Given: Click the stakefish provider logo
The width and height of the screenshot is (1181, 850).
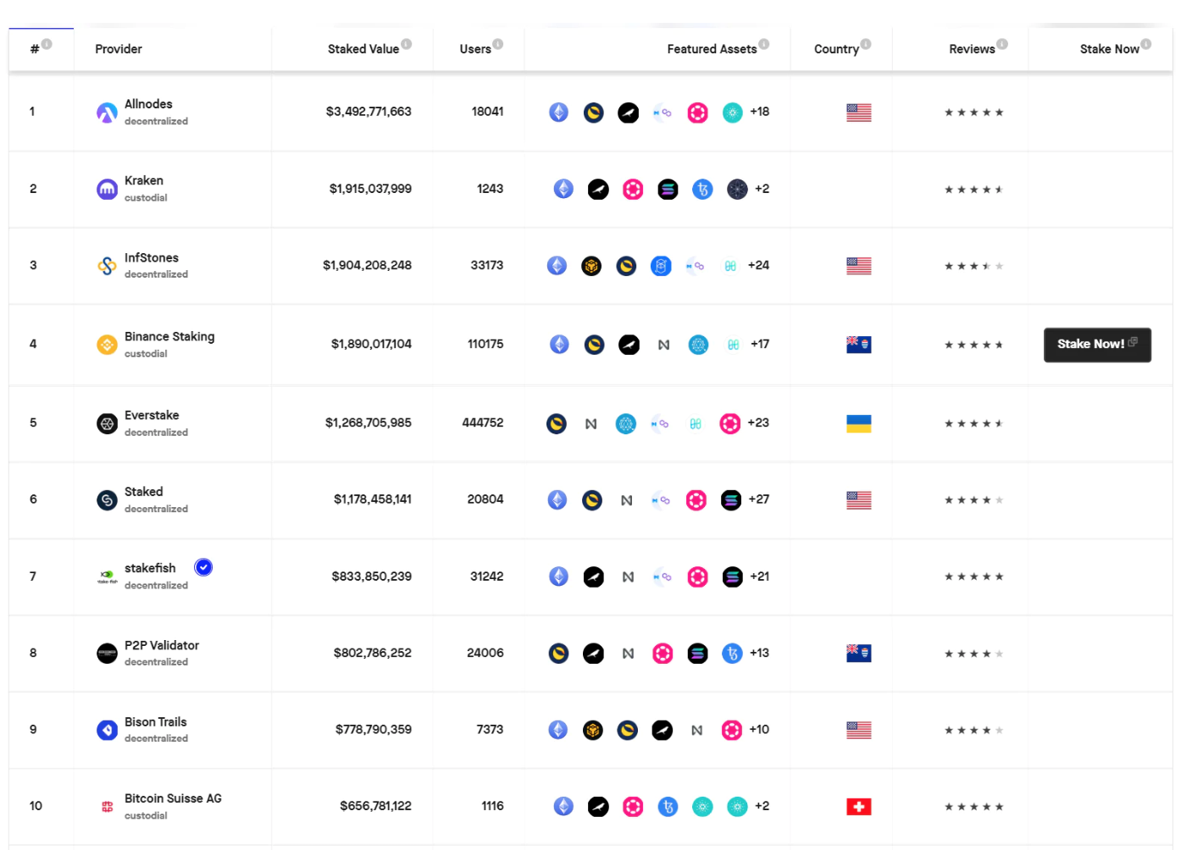Looking at the screenshot, I should [x=107, y=577].
